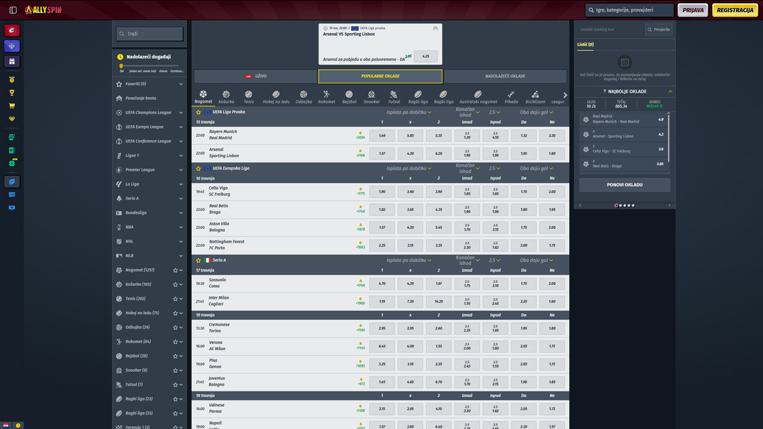
Task: Open Oba daju gol dropdown for Serie A
Action: (x=537, y=260)
